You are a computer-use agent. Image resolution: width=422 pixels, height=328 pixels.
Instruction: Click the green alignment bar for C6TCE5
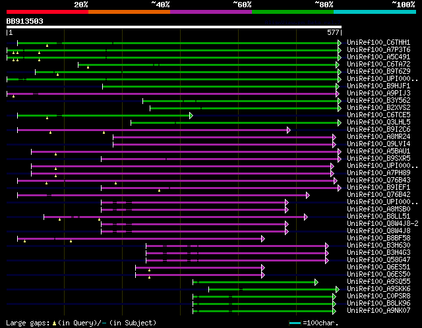pos(105,116)
